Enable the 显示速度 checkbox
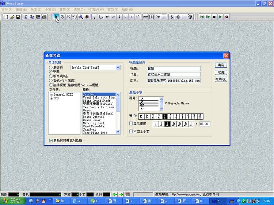Viewport: 274px width, 205px height. 131,124
